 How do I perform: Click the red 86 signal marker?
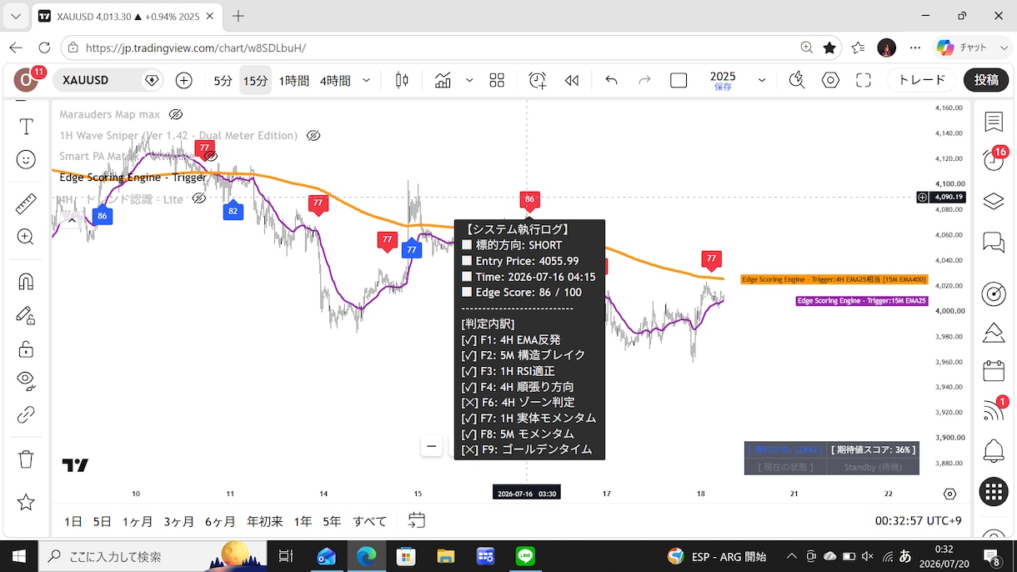529,201
